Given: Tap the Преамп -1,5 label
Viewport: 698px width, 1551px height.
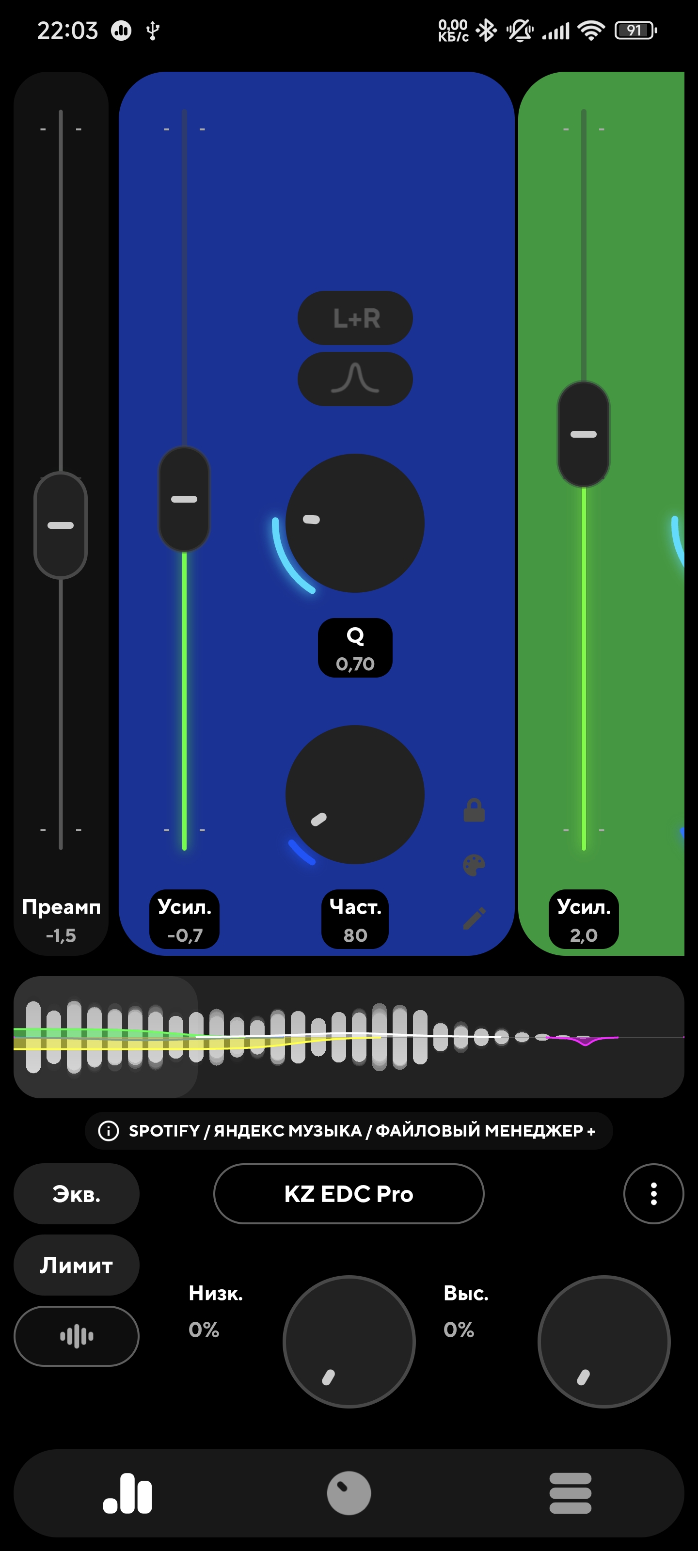Looking at the screenshot, I should pos(61,920).
